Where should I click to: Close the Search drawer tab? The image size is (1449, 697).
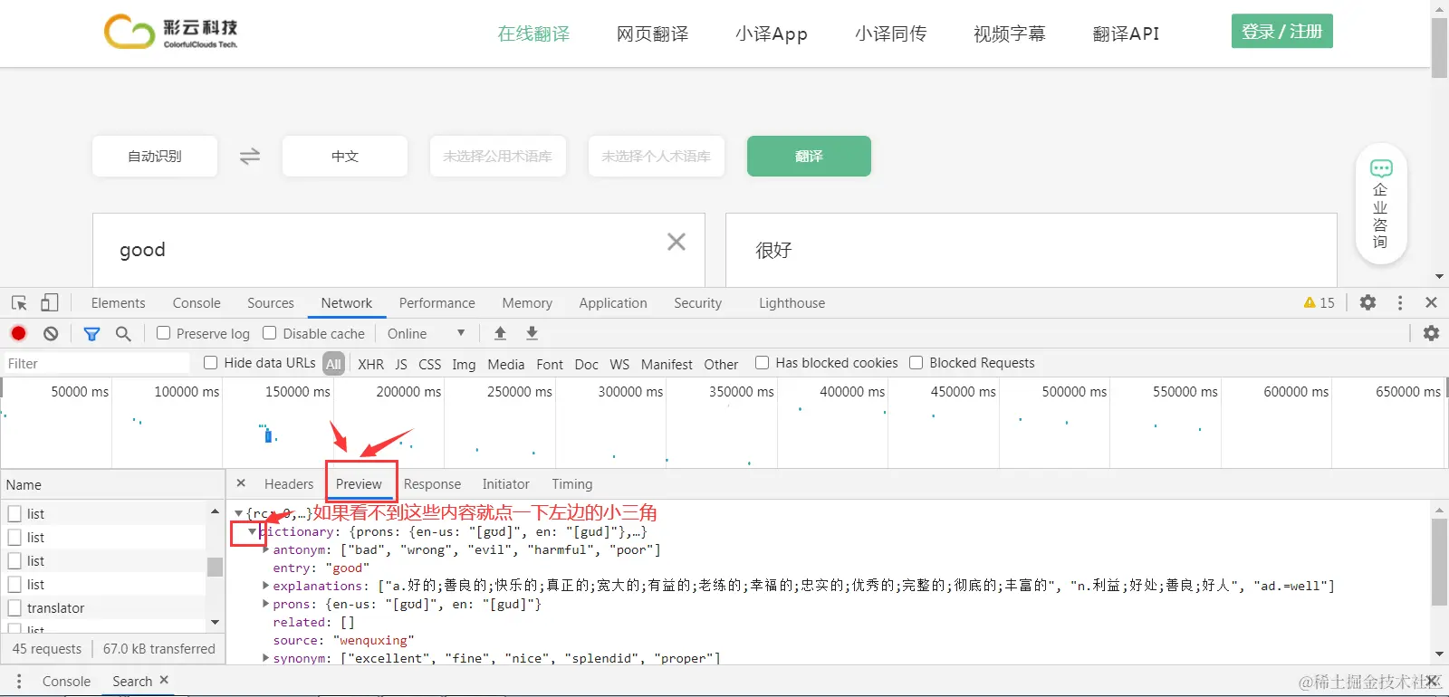coord(164,680)
